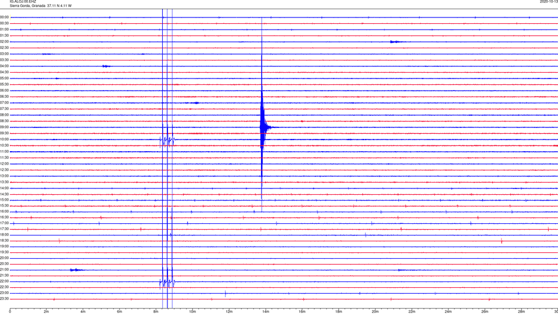Viewport: 558px width, 314px height.
Task: Select the 11:30 trace time label
Action: pyautogui.click(x=5, y=158)
